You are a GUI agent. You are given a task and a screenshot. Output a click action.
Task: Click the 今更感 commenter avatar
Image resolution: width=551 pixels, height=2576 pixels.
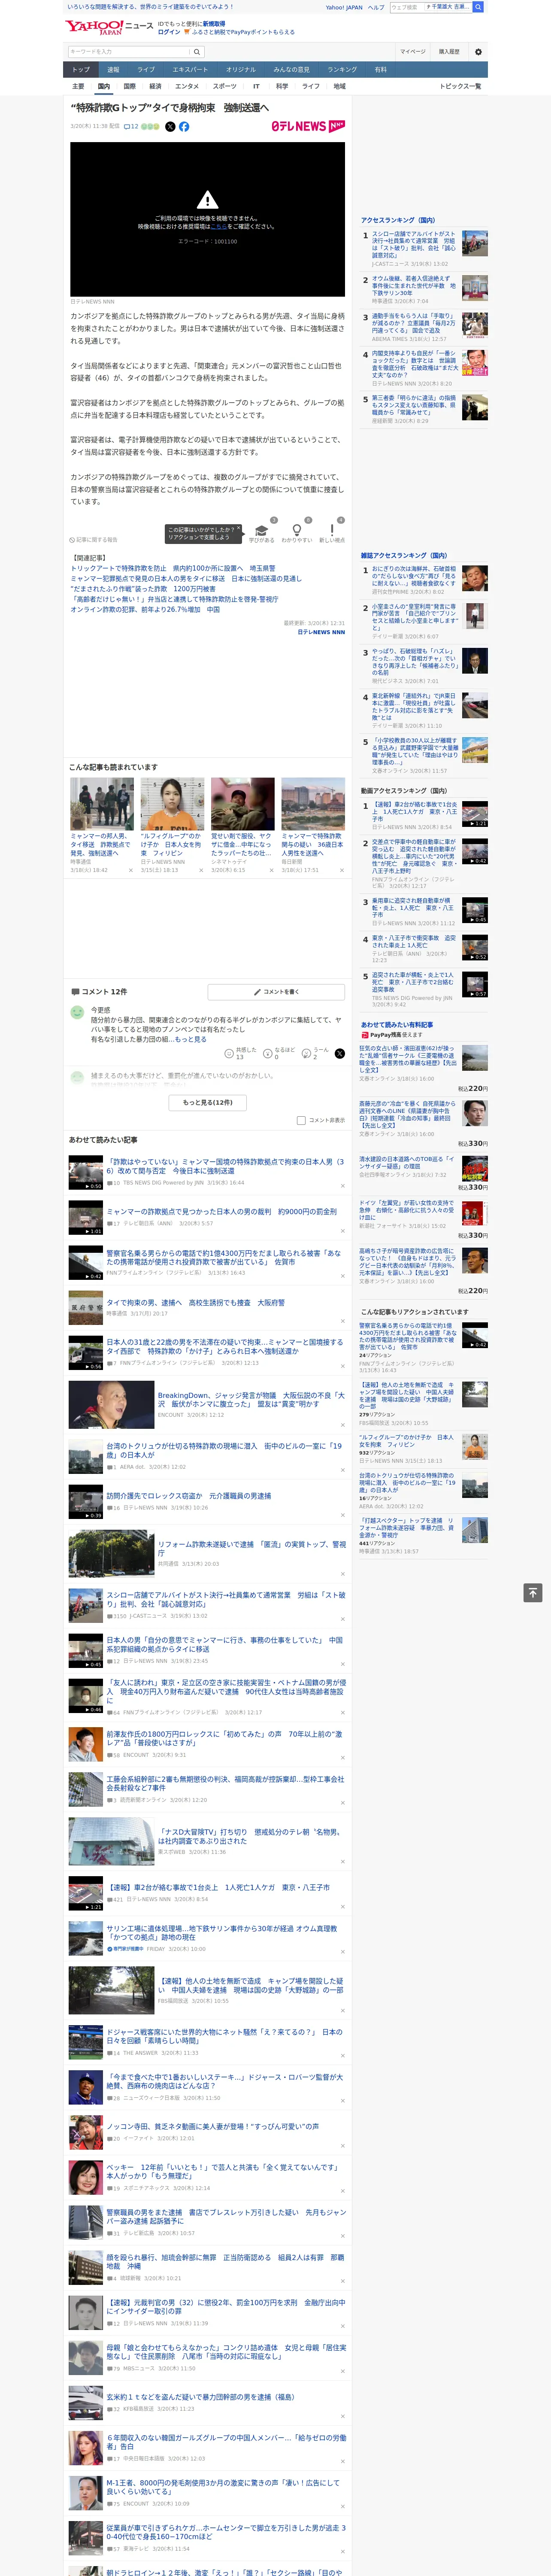(x=77, y=1013)
